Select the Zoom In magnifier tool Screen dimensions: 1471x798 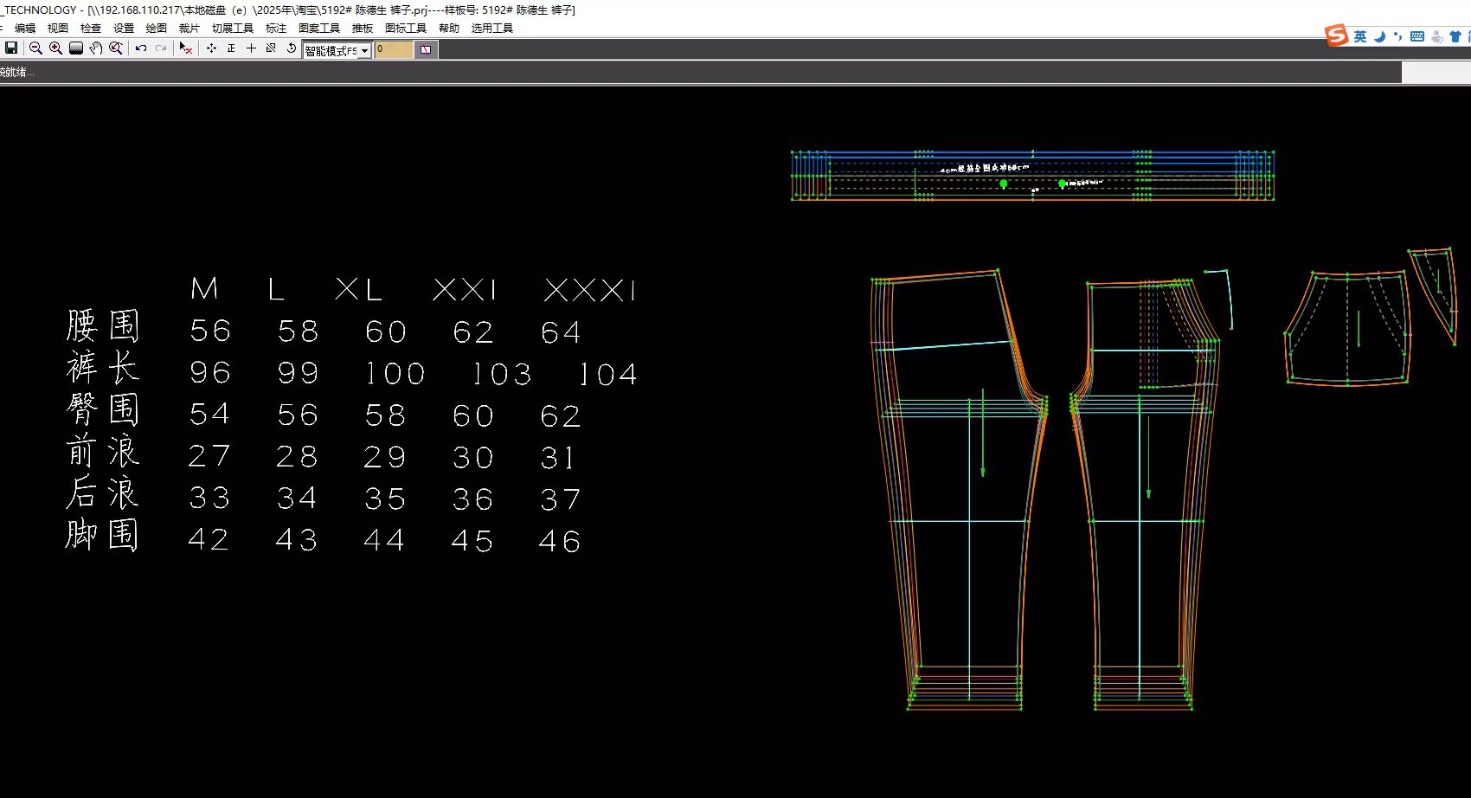[55, 48]
